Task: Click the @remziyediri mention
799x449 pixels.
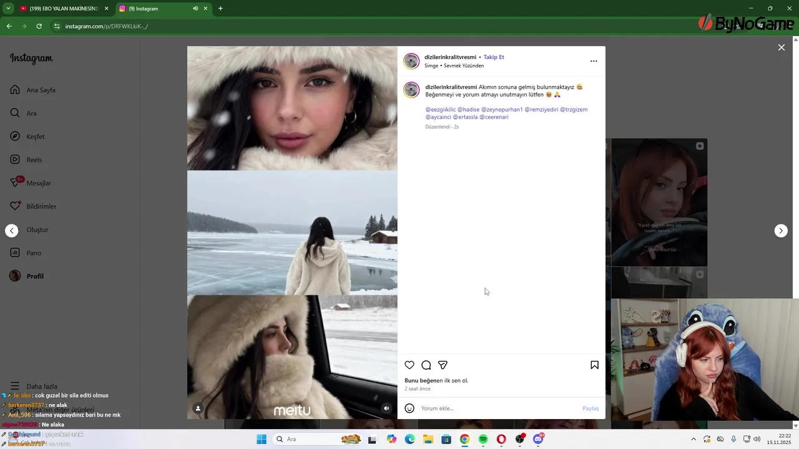Action: click(x=541, y=109)
